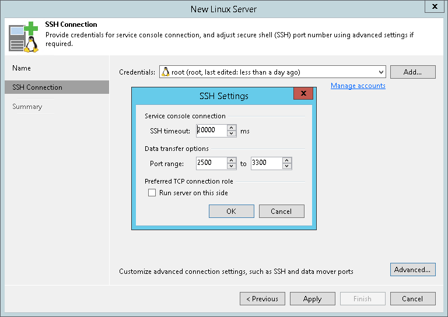Click the 'SSH timeout:' label
This screenshot has width=448, height=317.
tap(170, 131)
